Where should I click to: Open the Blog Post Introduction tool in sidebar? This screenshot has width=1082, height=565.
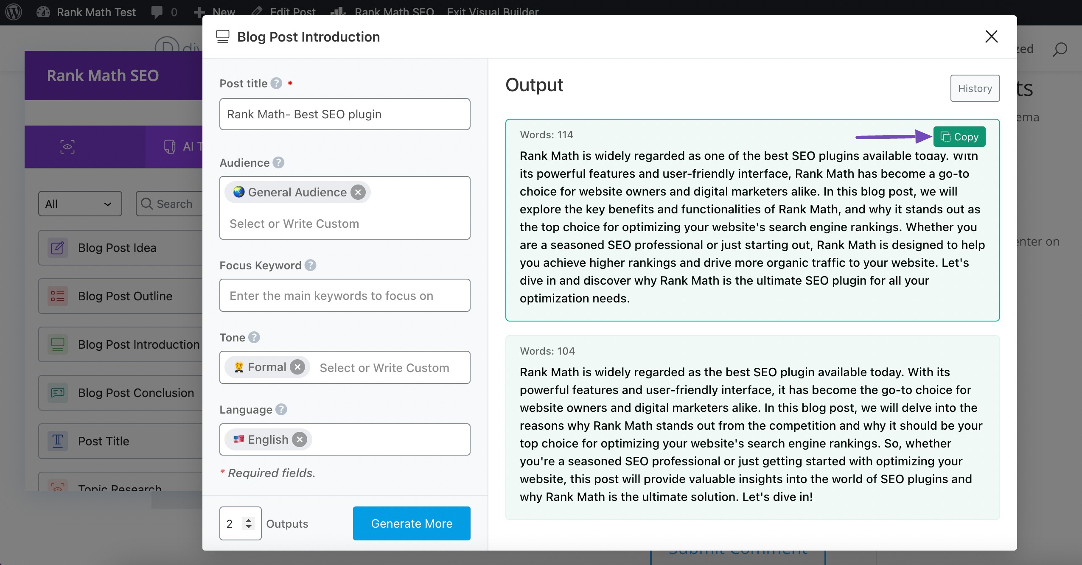(x=121, y=344)
